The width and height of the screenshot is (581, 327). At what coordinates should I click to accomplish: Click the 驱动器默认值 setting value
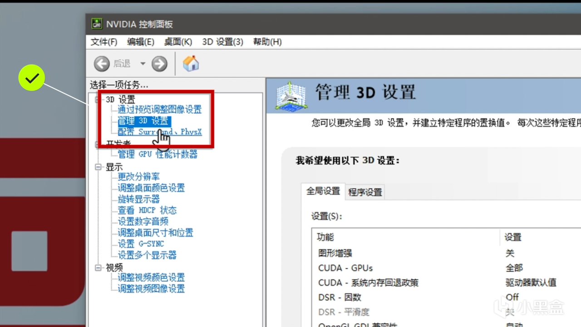coord(531,282)
